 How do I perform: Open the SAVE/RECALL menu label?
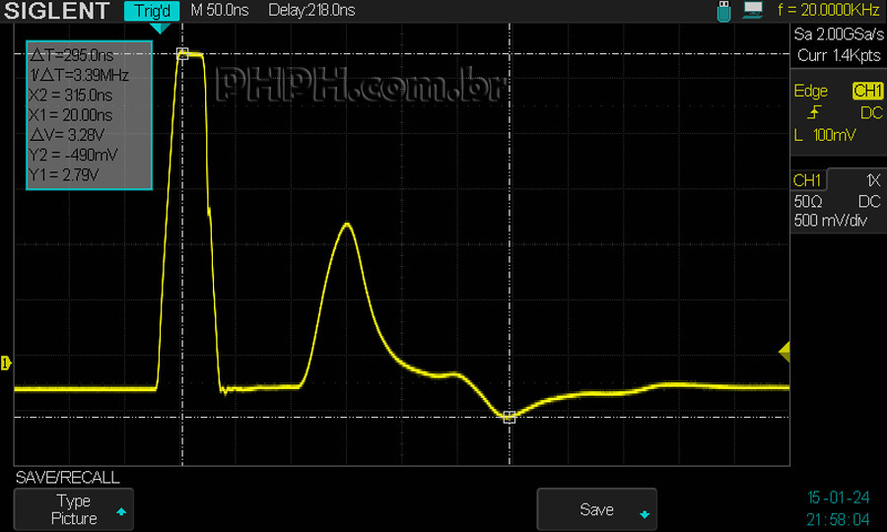(67, 478)
